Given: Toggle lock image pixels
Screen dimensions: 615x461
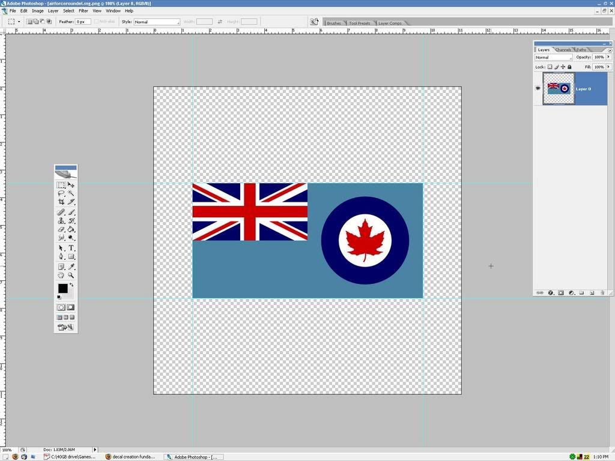Looking at the screenshot, I should [557, 67].
